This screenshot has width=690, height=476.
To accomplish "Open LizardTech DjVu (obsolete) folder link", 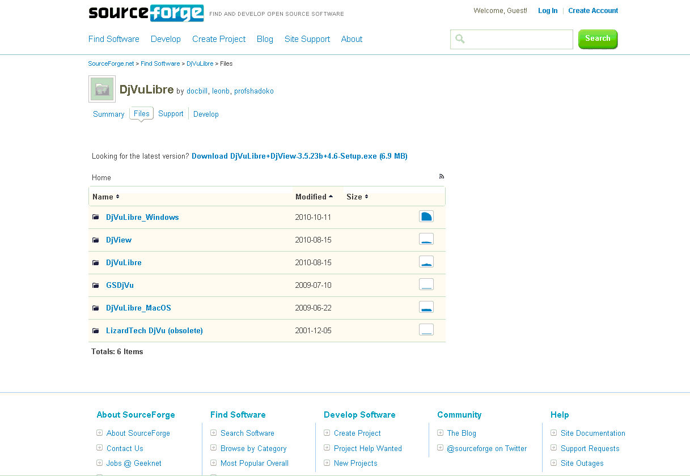I will [x=154, y=330].
